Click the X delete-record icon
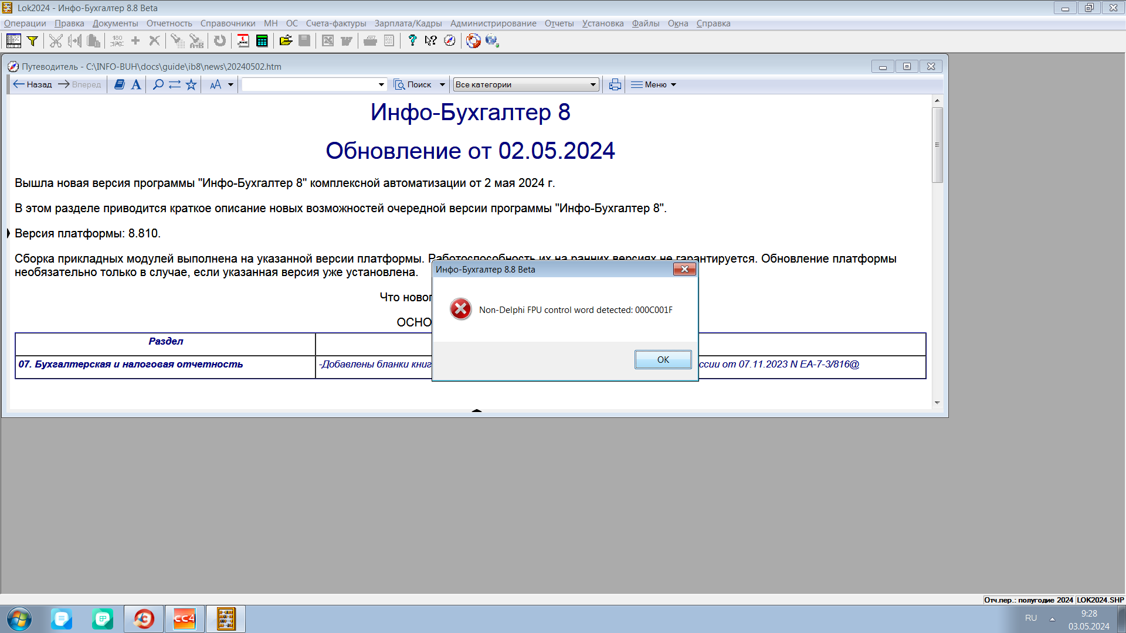 point(154,40)
